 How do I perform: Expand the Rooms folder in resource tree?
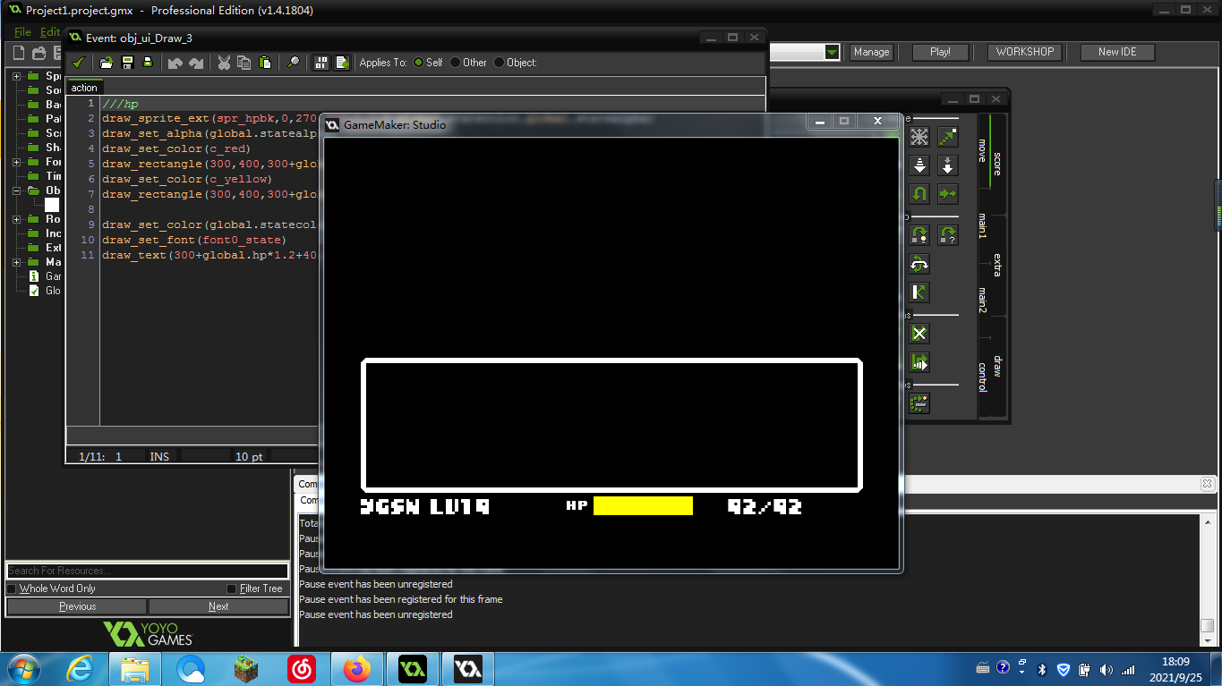coord(16,219)
